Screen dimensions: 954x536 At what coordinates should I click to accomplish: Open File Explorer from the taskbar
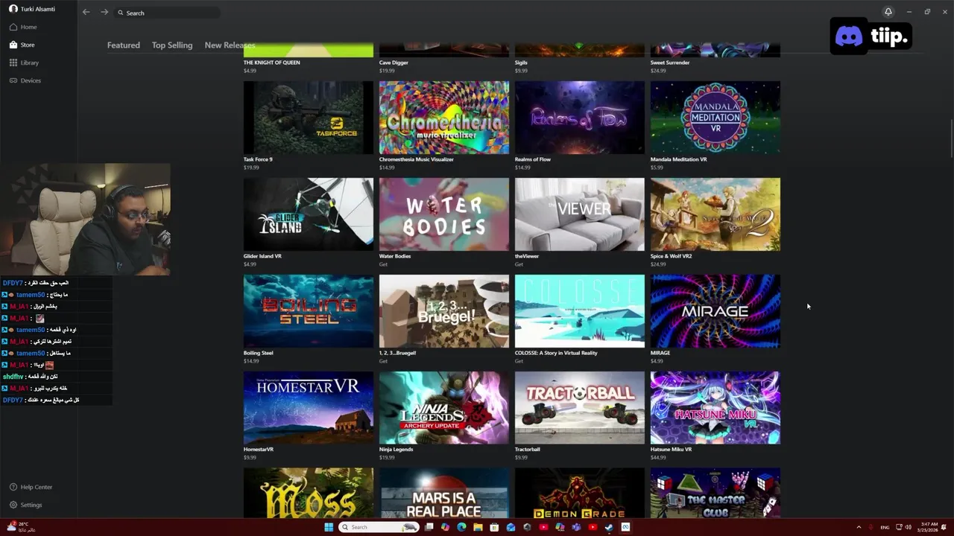click(x=478, y=527)
